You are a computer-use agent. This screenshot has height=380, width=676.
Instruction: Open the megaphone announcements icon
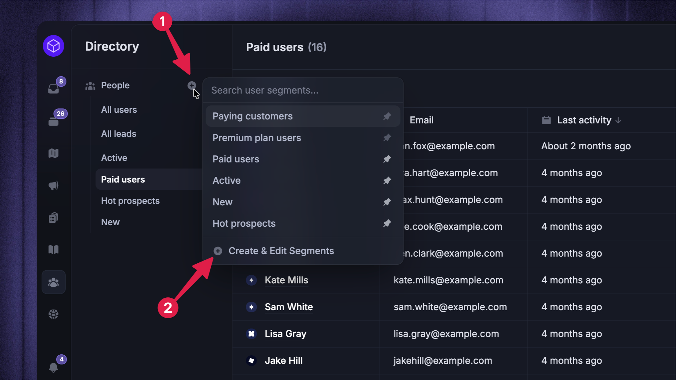pos(54,185)
